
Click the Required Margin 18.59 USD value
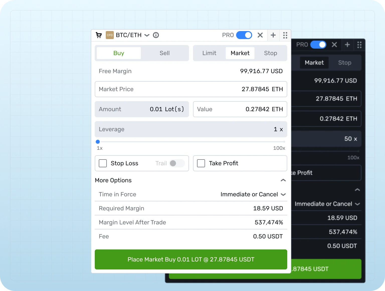268,208
